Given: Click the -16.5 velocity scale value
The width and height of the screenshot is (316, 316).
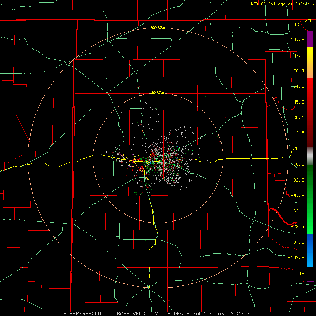Looking at the screenshot, I should 297,164.
